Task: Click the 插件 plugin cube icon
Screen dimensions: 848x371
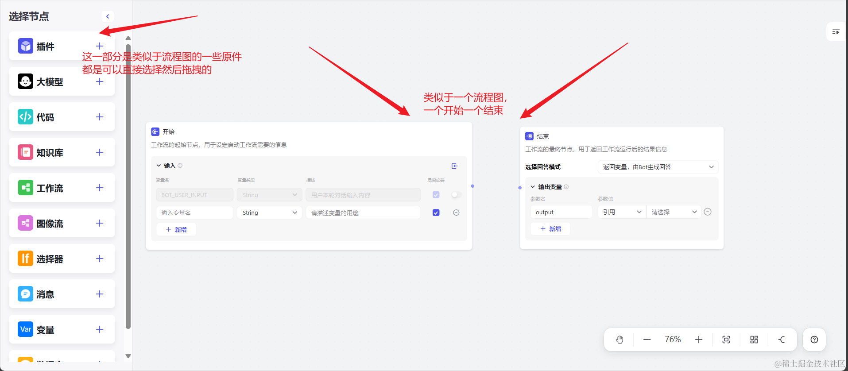Action: (26, 46)
